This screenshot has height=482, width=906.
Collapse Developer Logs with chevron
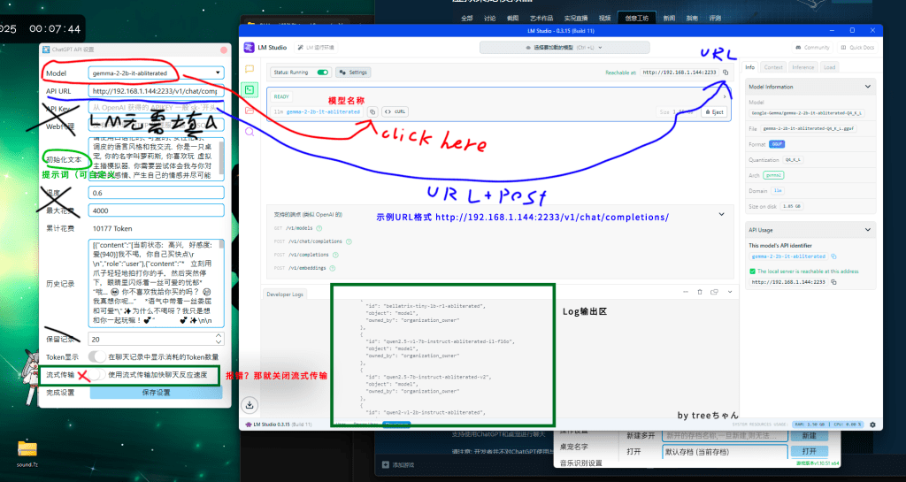coord(730,292)
